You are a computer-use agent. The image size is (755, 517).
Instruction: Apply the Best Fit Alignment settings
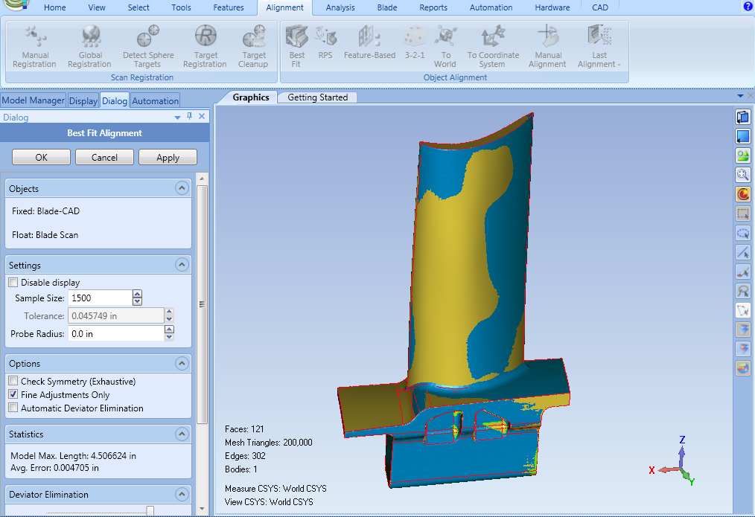pyautogui.click(x=168, y=157)
